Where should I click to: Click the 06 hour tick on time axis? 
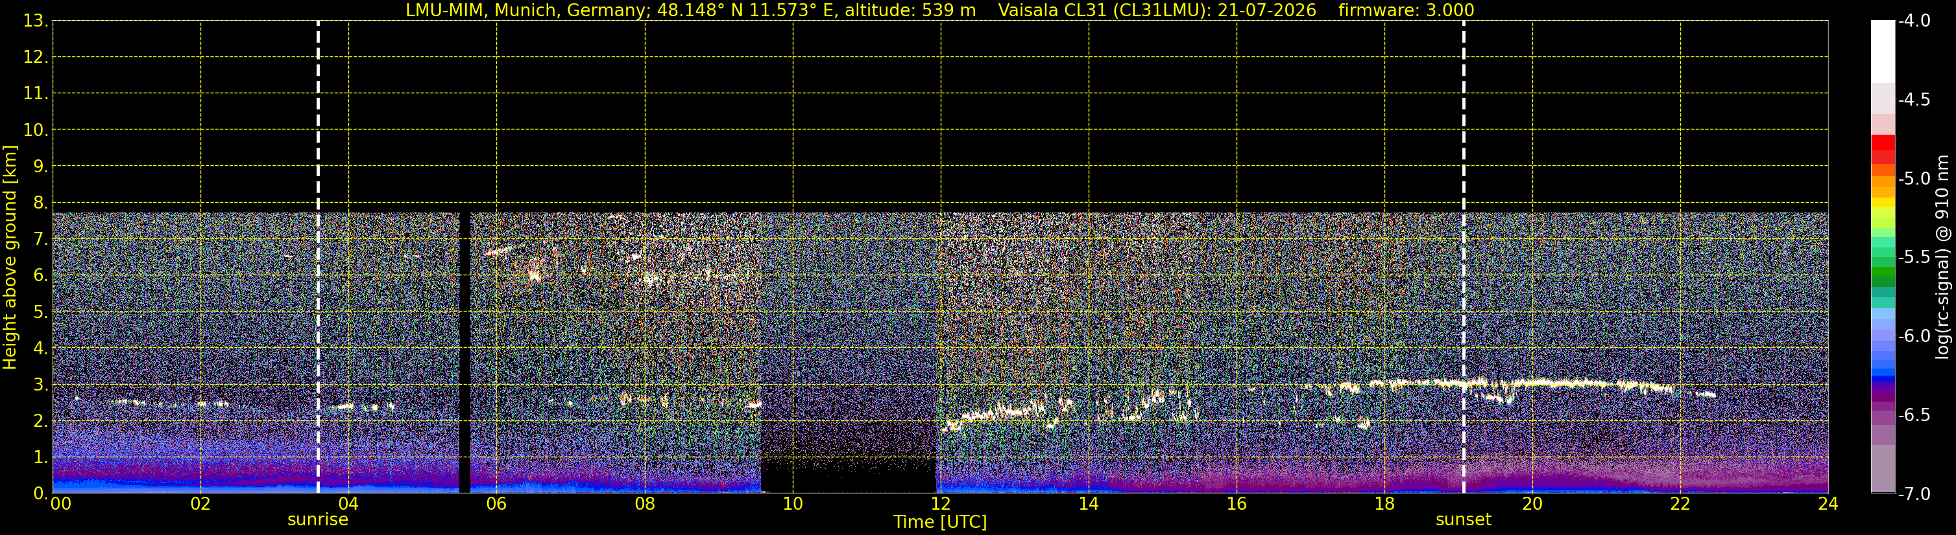pyautogui.click(x=496, y=504)
